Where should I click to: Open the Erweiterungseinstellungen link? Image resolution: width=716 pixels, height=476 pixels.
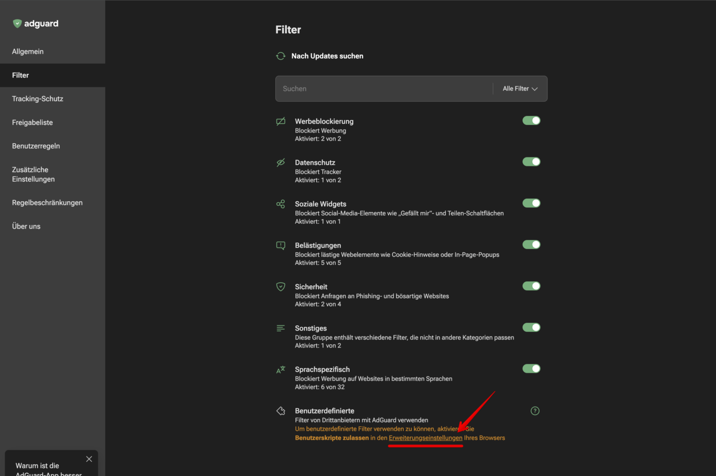pos(425,438)
